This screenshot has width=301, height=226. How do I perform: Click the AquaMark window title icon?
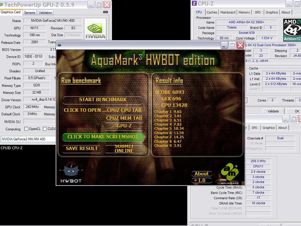pyautogui.click(x=59, y=45)
